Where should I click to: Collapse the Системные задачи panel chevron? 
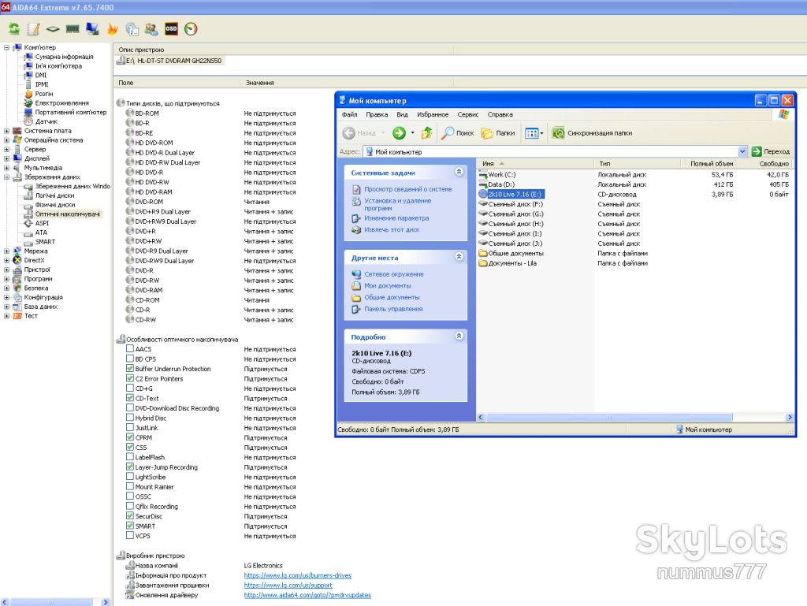(459, 172)
